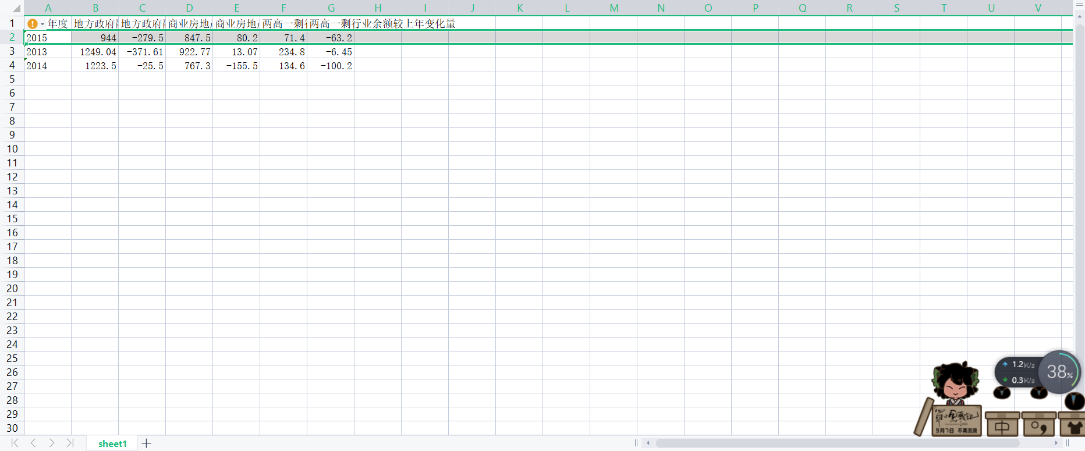Click cell containing 847.5
Screen dimensions: 1085x451
(x=189, y=38)
